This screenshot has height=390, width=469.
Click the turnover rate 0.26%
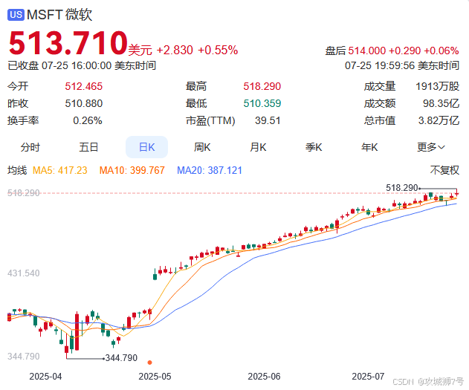(x=88, y=121)
